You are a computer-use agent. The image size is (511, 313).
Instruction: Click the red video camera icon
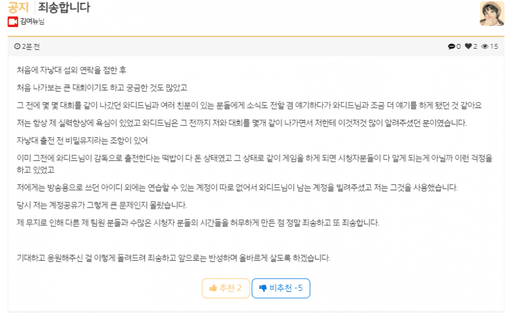pos(13,22)
